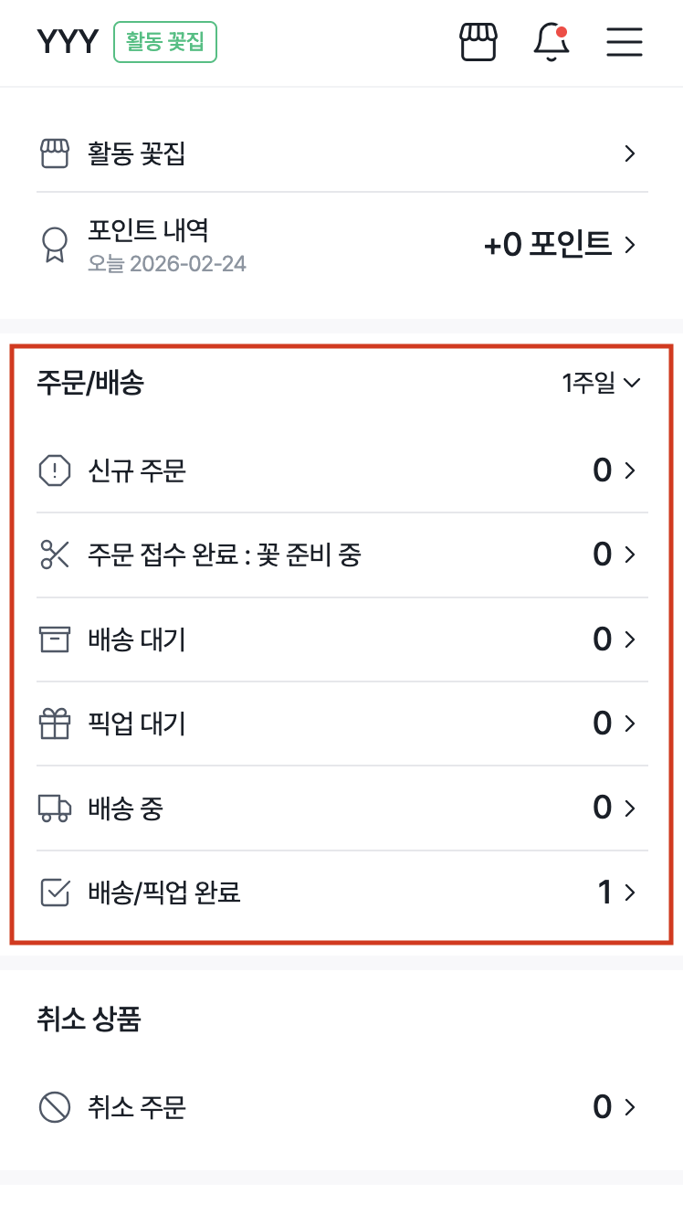Open the hamburger menu
Viewport: 683px width, 1215px height.
click(625, 41)
